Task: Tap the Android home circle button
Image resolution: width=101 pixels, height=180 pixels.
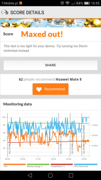Action: click(50, 175)
